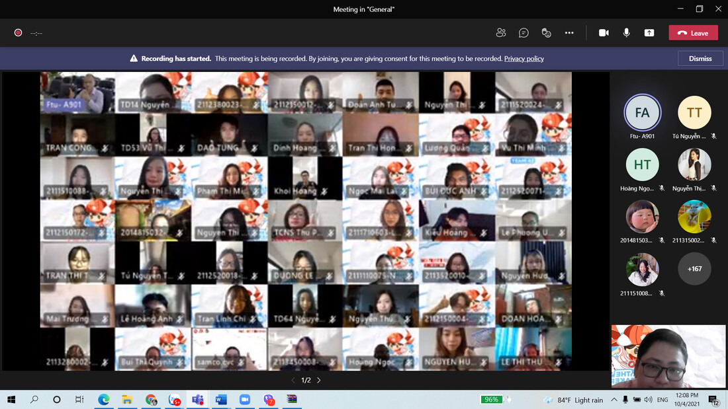Image resolution: width=728 pixels, height=409 pixels.
Task: Click the self-view video preview
Action: click(668, 356)
